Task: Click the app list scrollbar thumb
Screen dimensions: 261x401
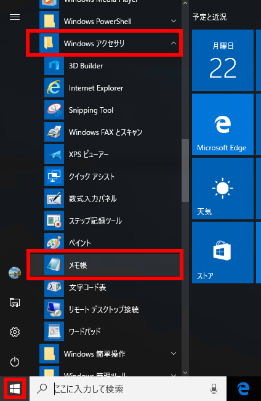Action: pyautogui.click(x=185, y=171)
